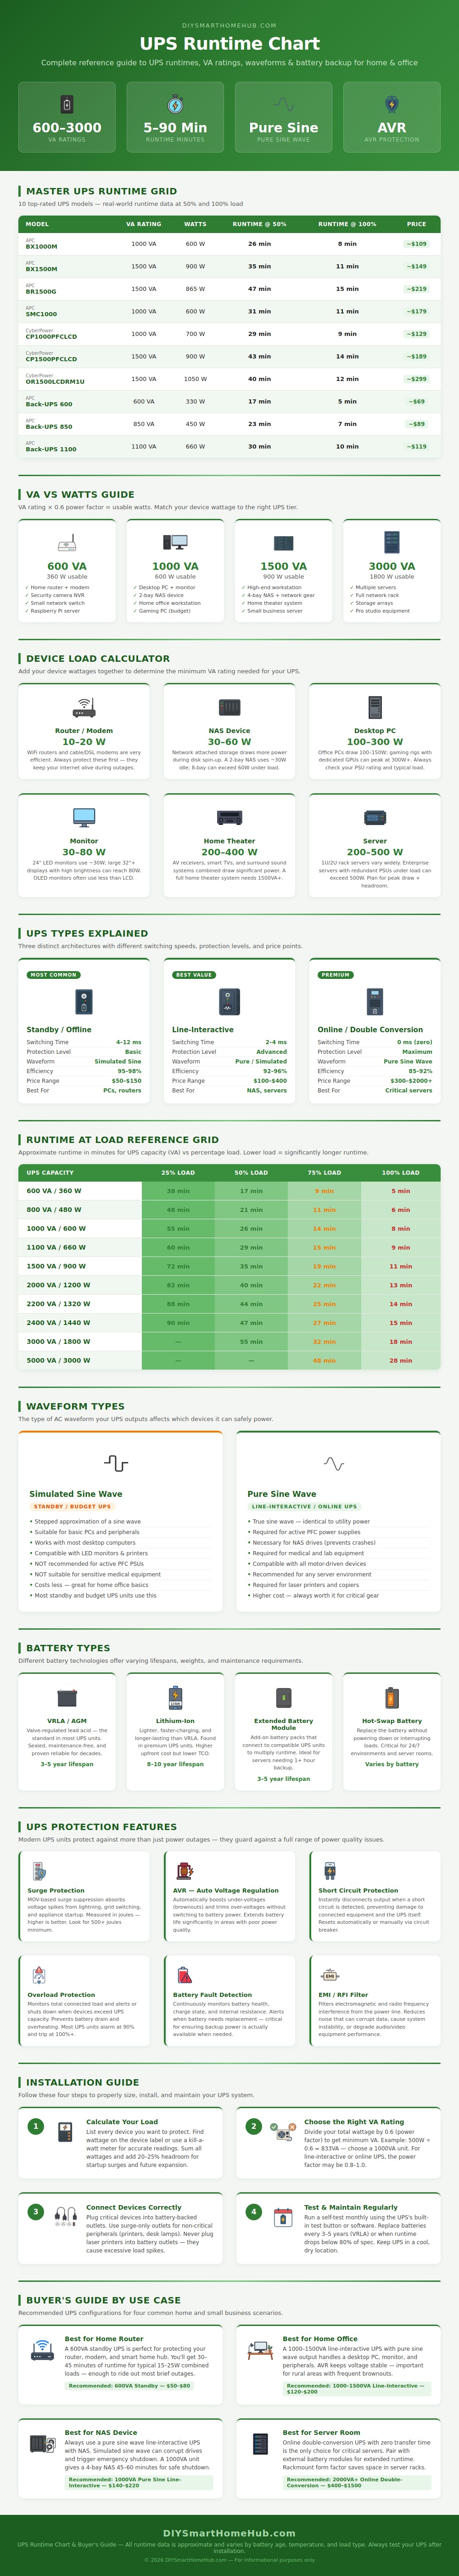Viewport: 459px width, 2576px height.
Task: Click the Best for Home Office desk icon
Action: (x=260, y=2349)
